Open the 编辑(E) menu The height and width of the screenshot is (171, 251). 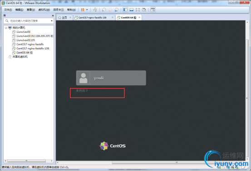pyautogui.click(x=19, y=10)
